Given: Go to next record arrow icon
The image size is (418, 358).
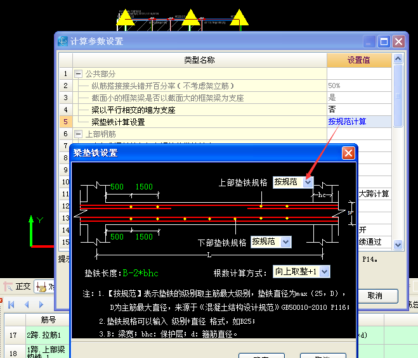Looking at the screenshot, I should click(41, 305).
